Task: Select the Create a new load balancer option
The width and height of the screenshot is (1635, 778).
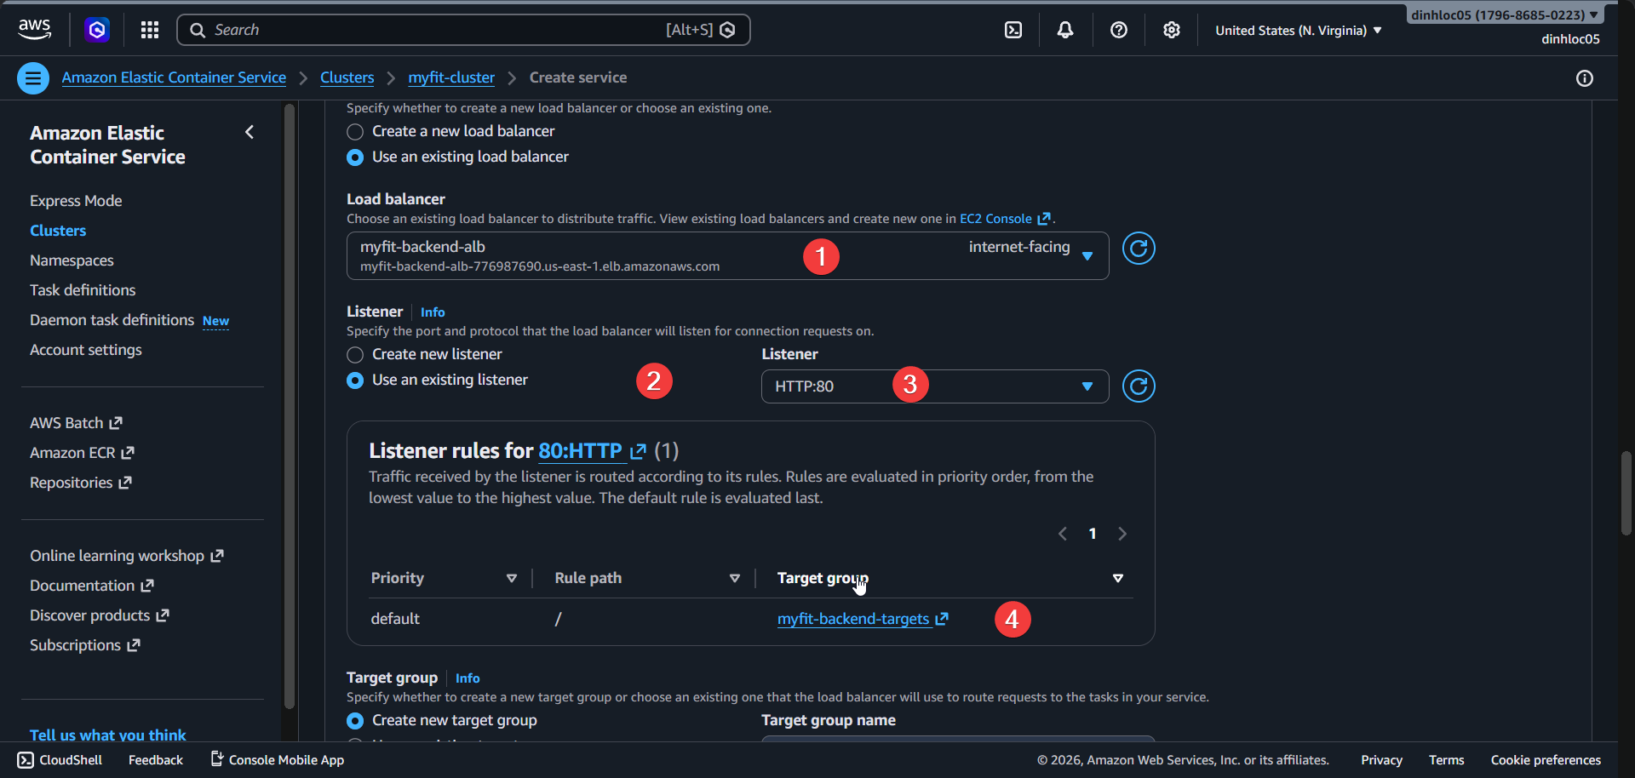Action: (354, 131)
